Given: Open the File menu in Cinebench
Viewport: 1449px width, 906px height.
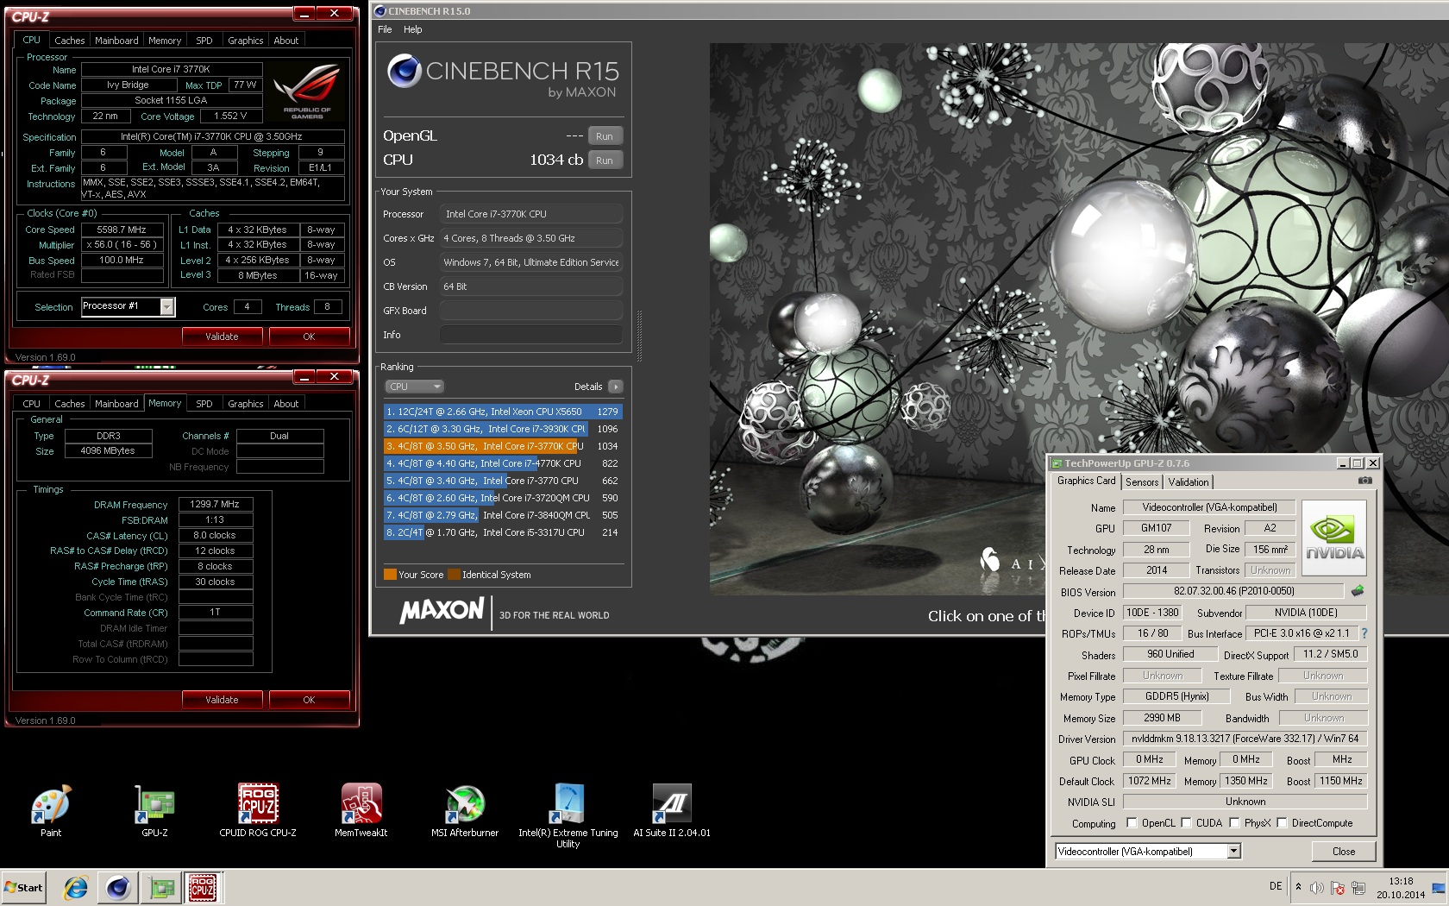Looking at the screenshot, I should [x=385, y=29].
